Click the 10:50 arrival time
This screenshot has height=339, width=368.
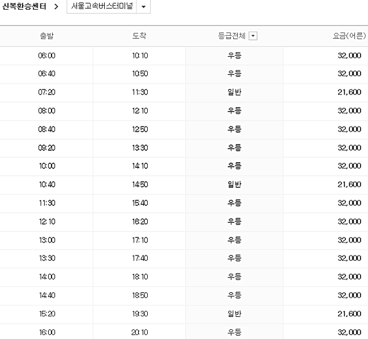pos(140,74)
